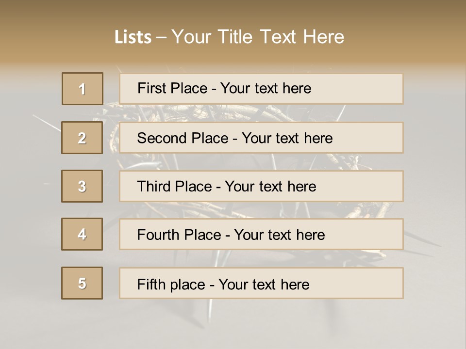Select the word Fourth in the list
Screen dimensions: 466x349
159,235
